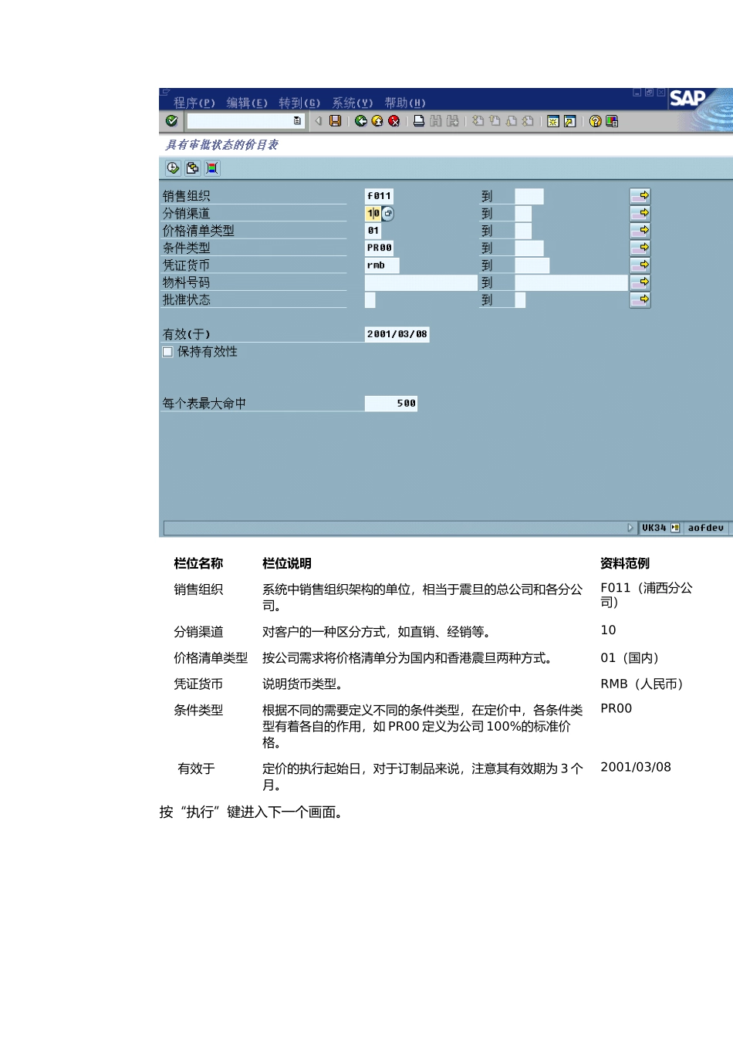733x1037 pixels.
Task: Open multiple selection for 凭证货币
Action: [x=640, y=265]
